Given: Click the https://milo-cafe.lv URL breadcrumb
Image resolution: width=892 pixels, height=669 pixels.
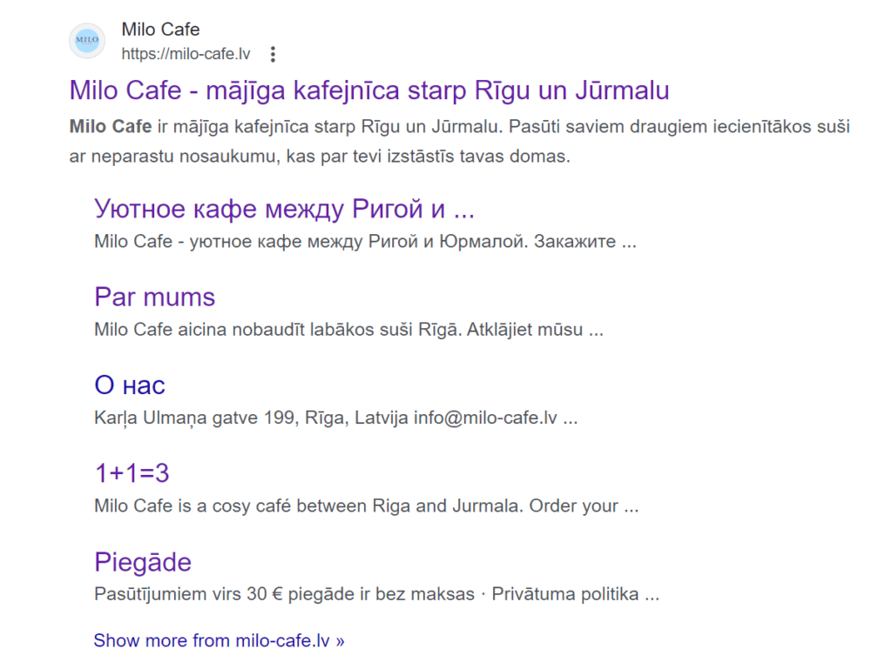Looking at the screenshot, I should 186,54.
